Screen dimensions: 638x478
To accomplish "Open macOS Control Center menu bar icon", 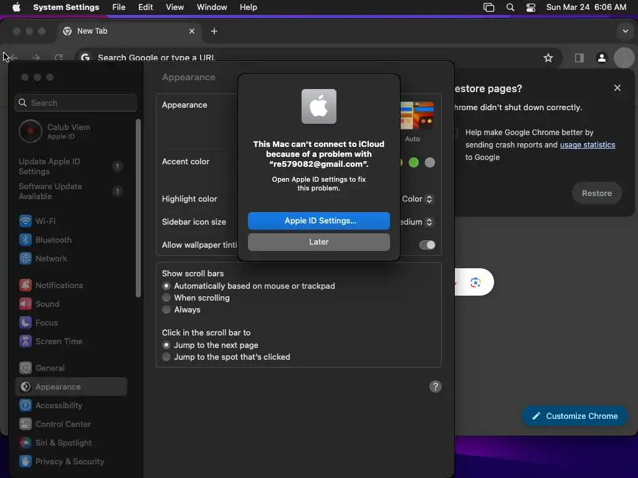I will click(x=531, y=7).
